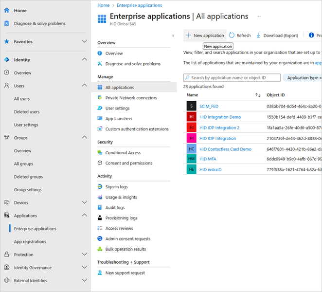
Task: Select All users in sidebar
Action: click(22, 99)
